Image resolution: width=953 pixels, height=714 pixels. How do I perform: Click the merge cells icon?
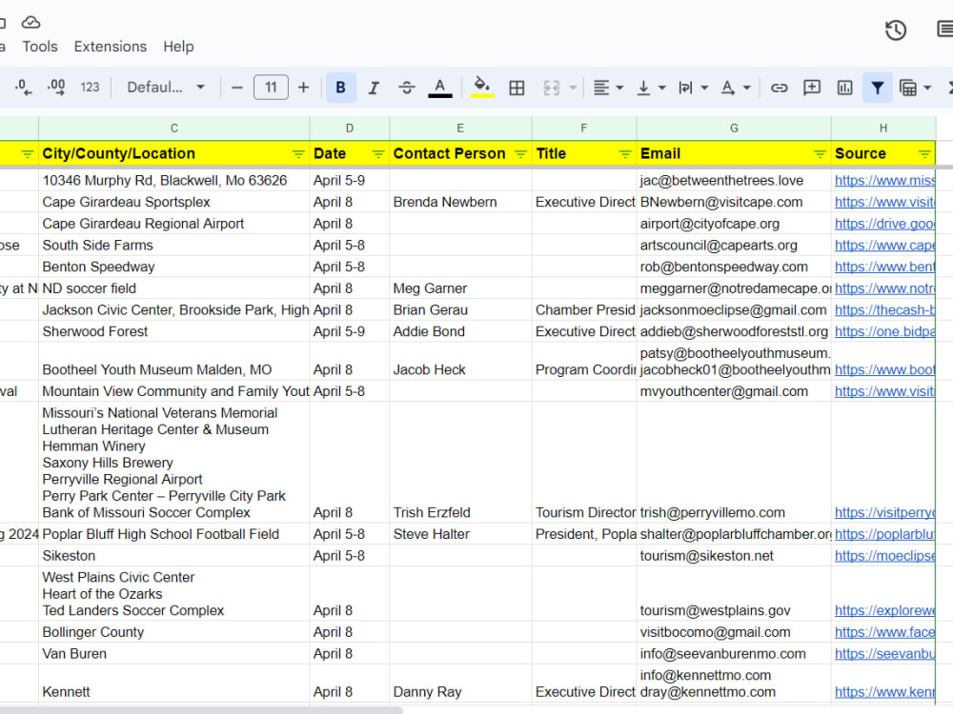pos(551,88)
